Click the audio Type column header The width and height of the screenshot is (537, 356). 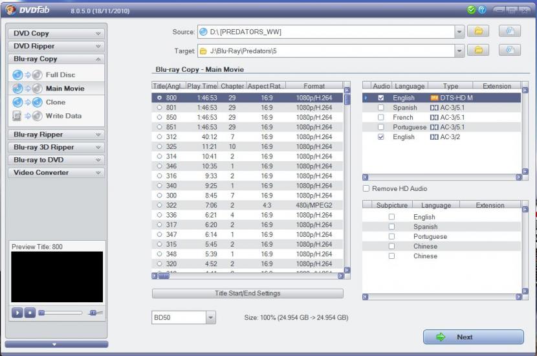pos(450,86)
